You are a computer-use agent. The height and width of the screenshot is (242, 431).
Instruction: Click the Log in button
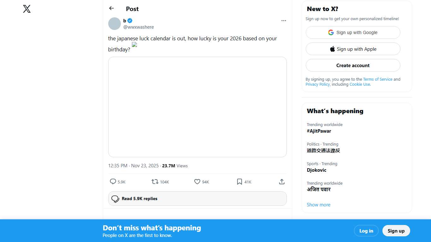coord(366,231)
